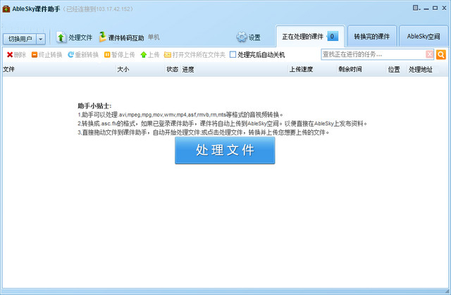The width and height of the screenshot is (451, 295).
Task: Switch to the 转换完的课件 tab
Action: (x=371, y=36)
